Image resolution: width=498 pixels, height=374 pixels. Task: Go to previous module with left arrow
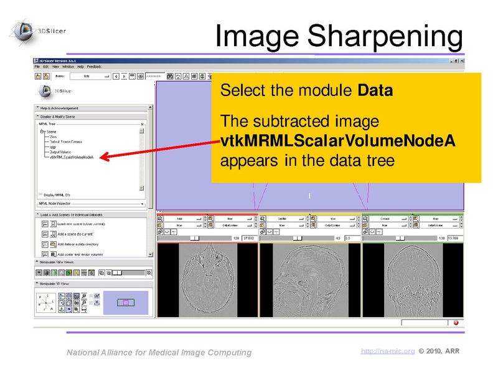point(116,76)
